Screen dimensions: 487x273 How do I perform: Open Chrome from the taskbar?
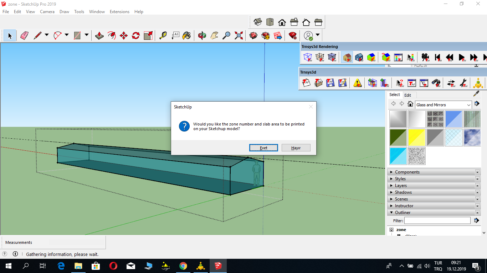click(x=183, y=266)
